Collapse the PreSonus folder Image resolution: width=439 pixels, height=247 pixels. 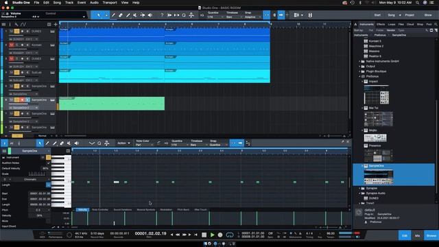359,76
